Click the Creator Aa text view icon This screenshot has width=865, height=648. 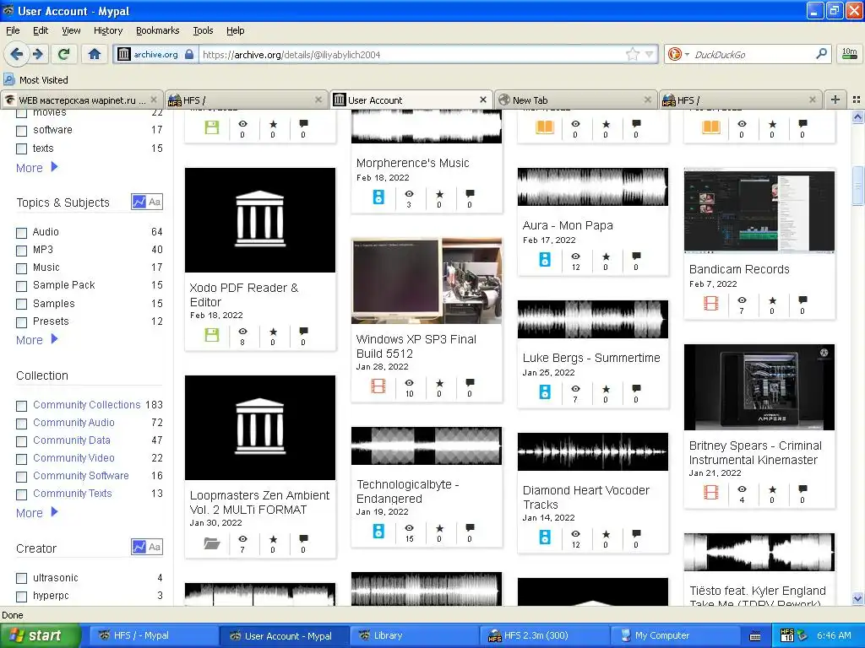pyautogui.click(x=155, y=547)
